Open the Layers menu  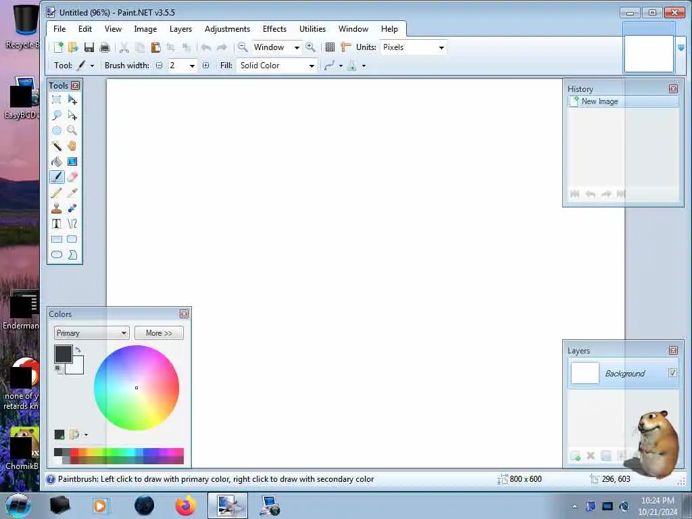click(180, 28)
